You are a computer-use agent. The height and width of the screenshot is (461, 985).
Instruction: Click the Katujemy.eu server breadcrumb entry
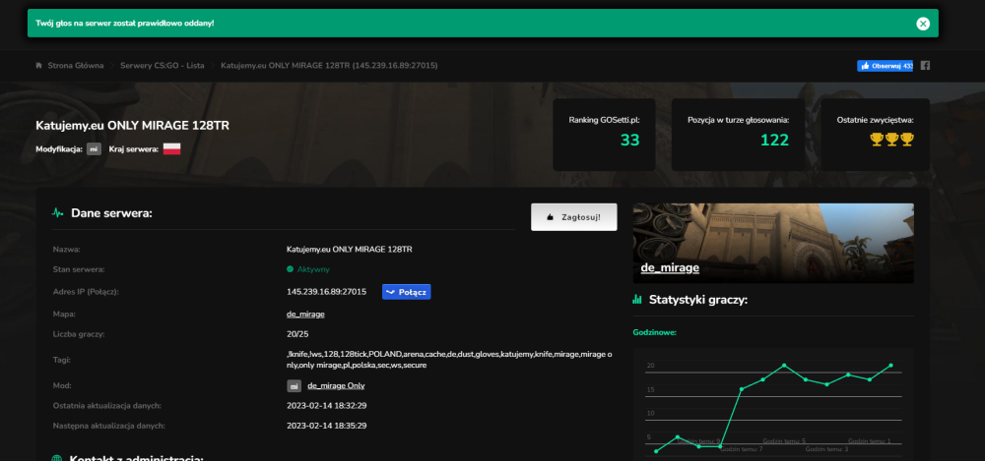pyautogui.click(x=329, y=65)
